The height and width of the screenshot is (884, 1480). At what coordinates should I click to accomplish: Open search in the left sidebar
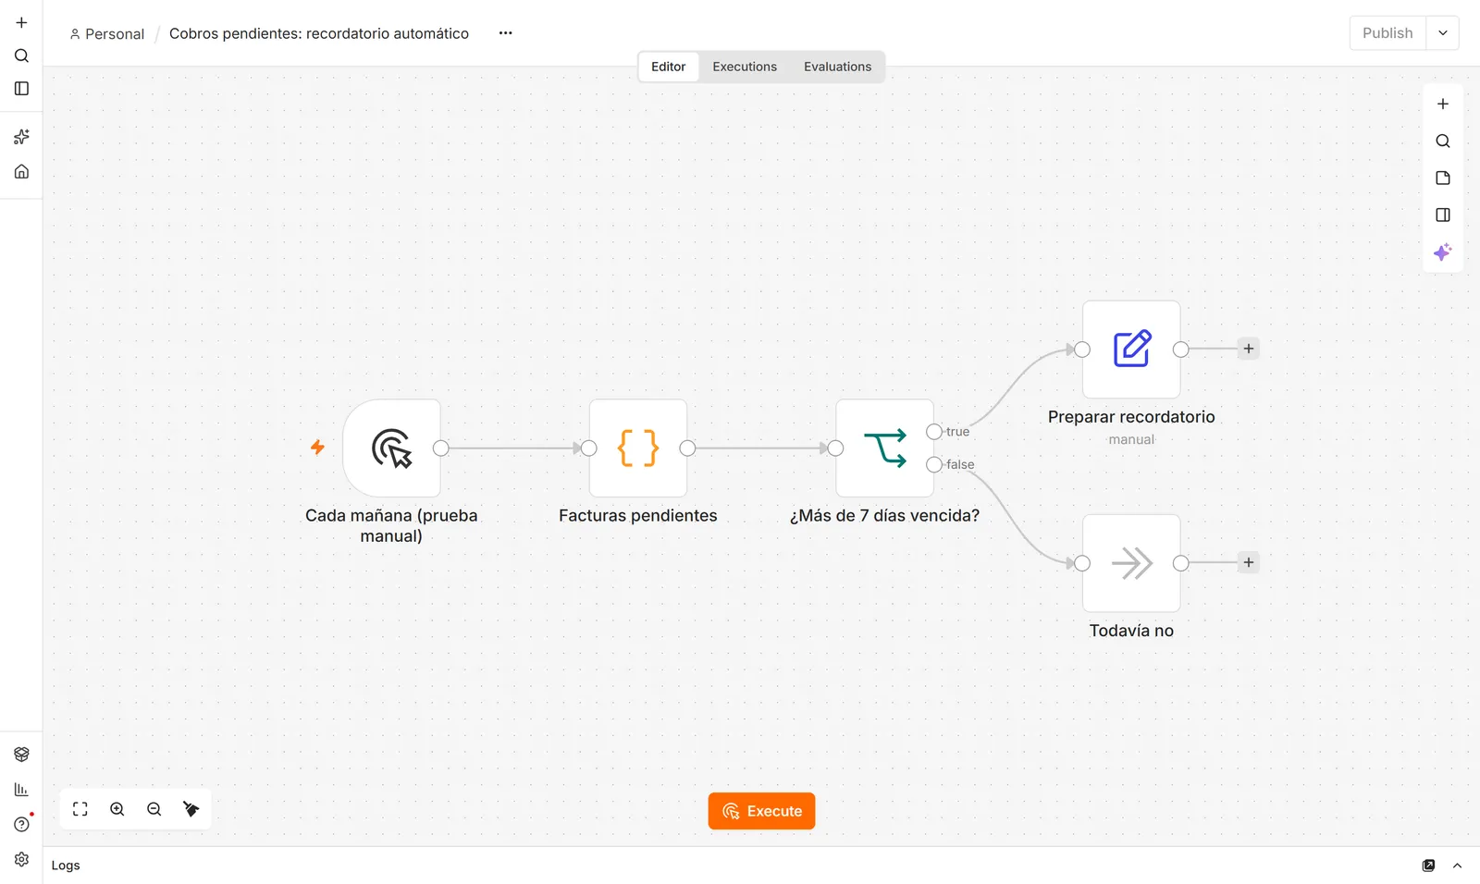click(21, 55)
